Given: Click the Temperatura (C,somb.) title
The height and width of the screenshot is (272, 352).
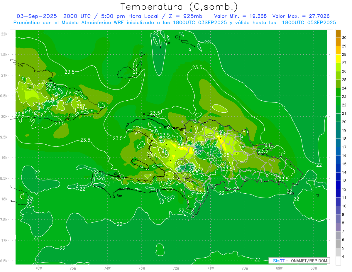Looking at the screenshot, I should point(179,7).
